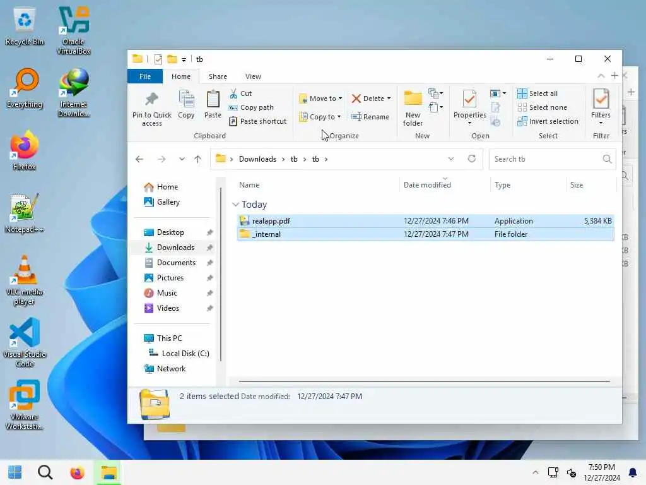Click the Paste clipboard icon
The image size is (646, 485).
(213, 99)
